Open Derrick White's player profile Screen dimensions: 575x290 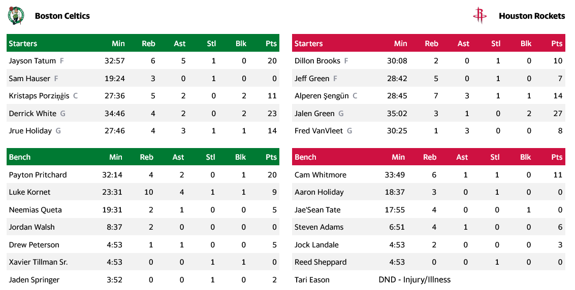33,114
